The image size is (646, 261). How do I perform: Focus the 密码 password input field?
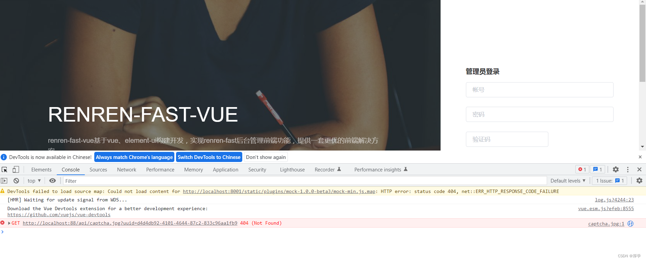pos(540,115)
